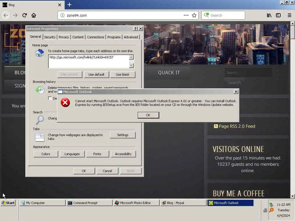
Task: Switch to My Computer taskbar item
Action: pos(42,203)
